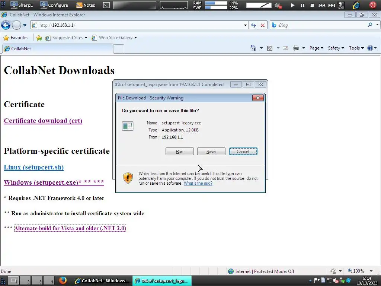Open the Print dropdown arrow
Image resolution: width=381 pixels, height=286 pixels.
304,48
